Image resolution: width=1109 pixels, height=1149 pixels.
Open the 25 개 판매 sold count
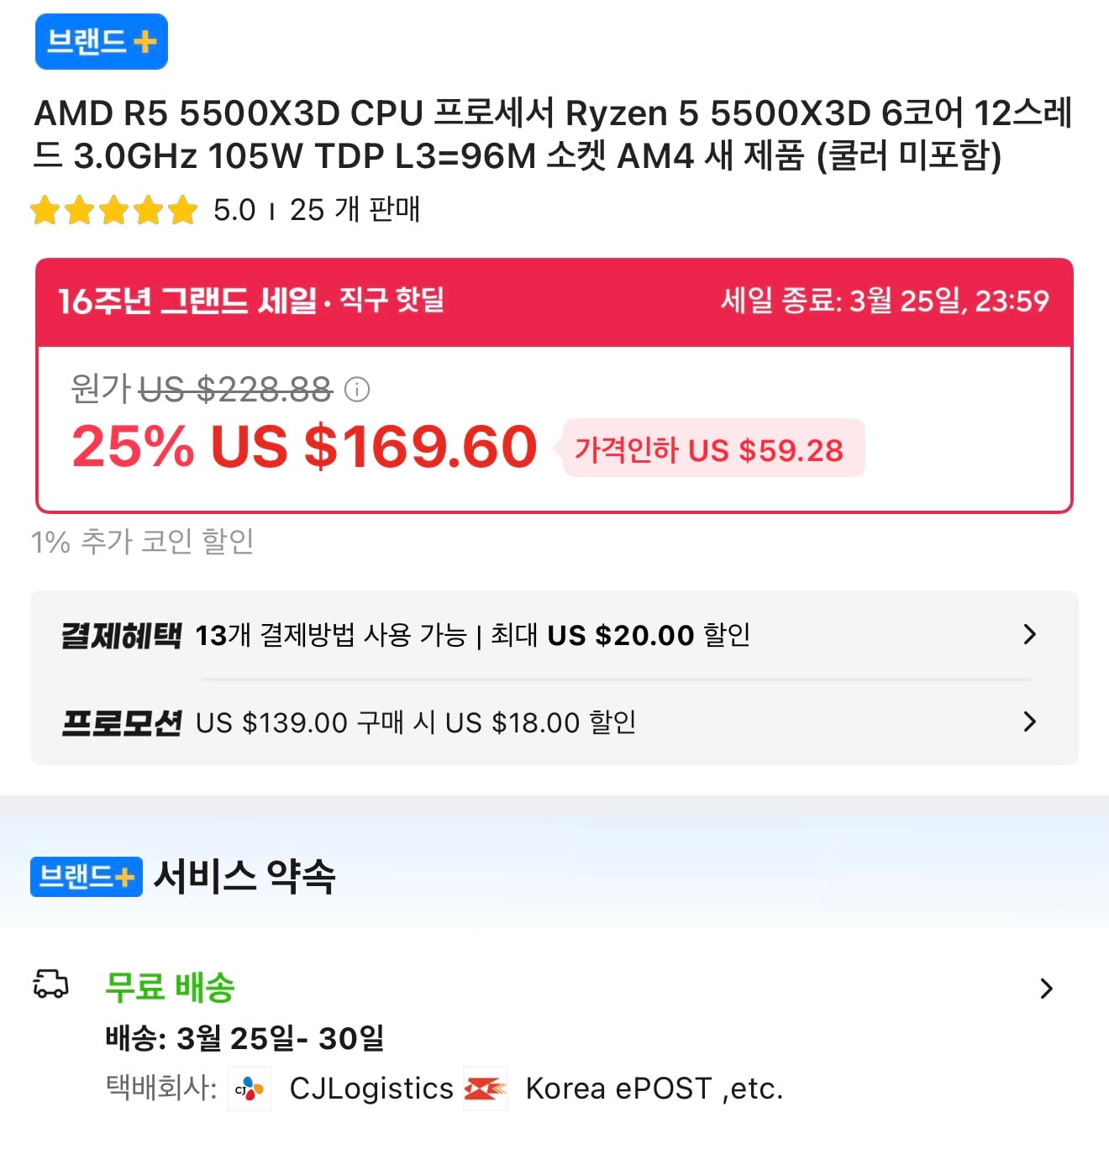[355, 210]
